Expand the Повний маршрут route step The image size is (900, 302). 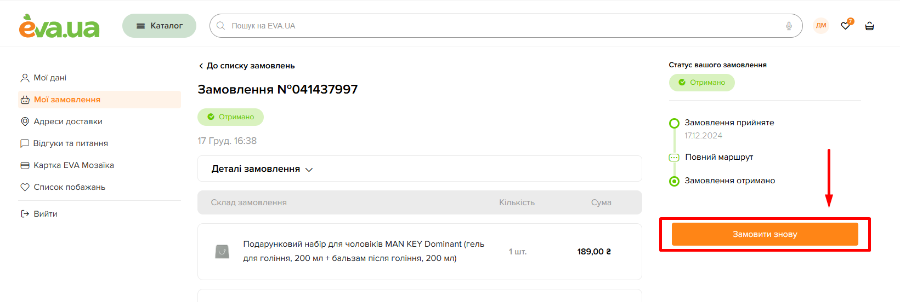pyautogui.click(x=719, y=157)
